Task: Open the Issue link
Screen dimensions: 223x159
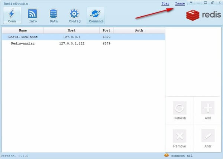Action: [180, 4]
